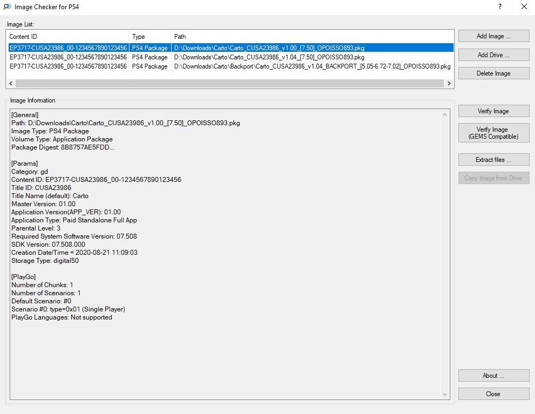Select the v1.04 BACKPORT package row
The image size is (535, 414).
(x=231, y=66)
